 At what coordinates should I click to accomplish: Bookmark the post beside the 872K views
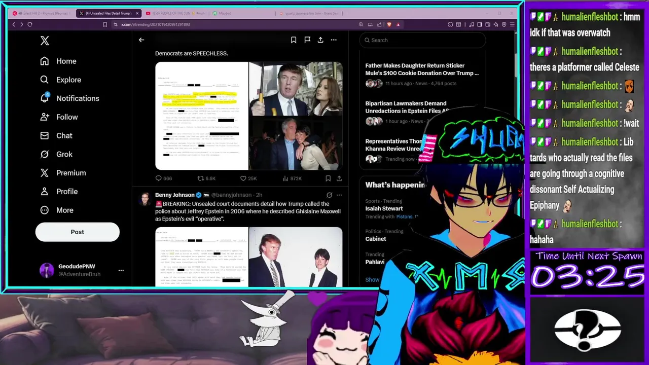pyautogui.click(x=328, y=178)
